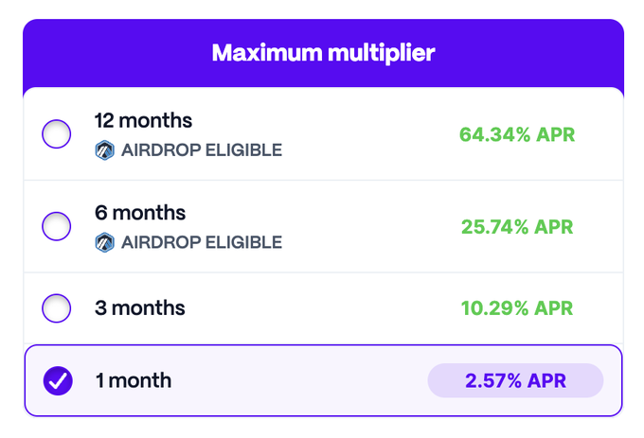Click AIRDROP ELIGIBLE text under 12 months
644x438 pixels.
[x=201, y=150]
